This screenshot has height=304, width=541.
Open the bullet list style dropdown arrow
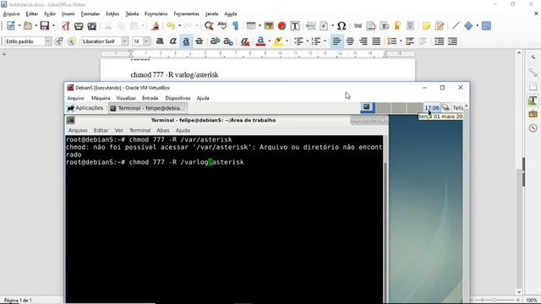(307, 41)
